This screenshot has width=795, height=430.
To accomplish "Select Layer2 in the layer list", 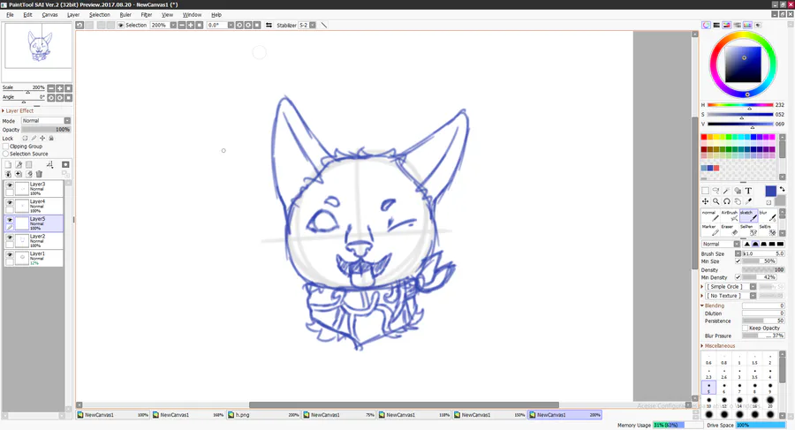I will 34,240.
